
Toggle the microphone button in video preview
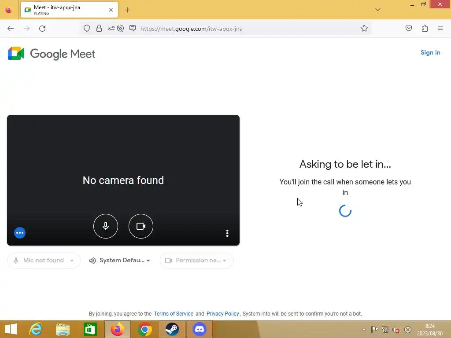pos(106,226)
